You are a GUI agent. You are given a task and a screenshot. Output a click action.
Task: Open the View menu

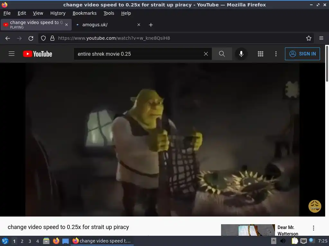pos(38,13)
